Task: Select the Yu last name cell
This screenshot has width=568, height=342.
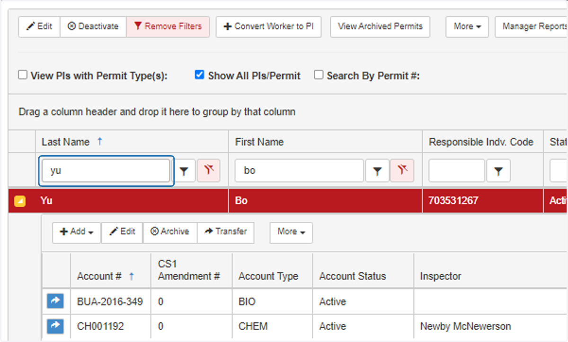Action: point(132,201)
